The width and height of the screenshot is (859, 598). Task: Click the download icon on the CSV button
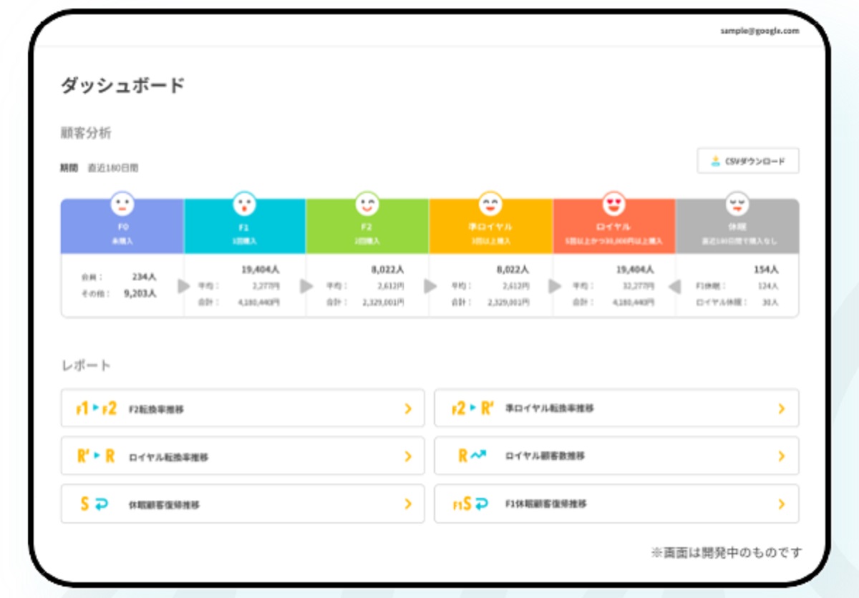tap(715, 162)
